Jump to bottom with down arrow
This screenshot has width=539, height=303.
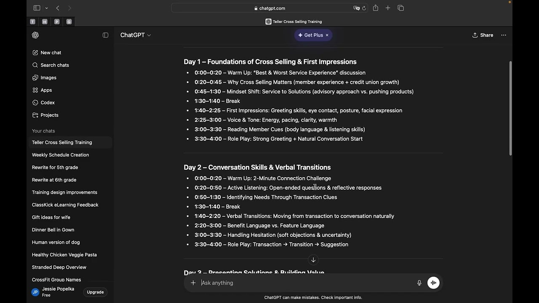[x=313, y=260]
